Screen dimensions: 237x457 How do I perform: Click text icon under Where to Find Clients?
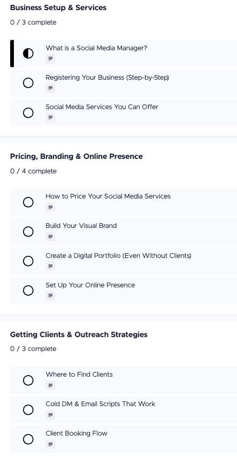tap(50, 385)
